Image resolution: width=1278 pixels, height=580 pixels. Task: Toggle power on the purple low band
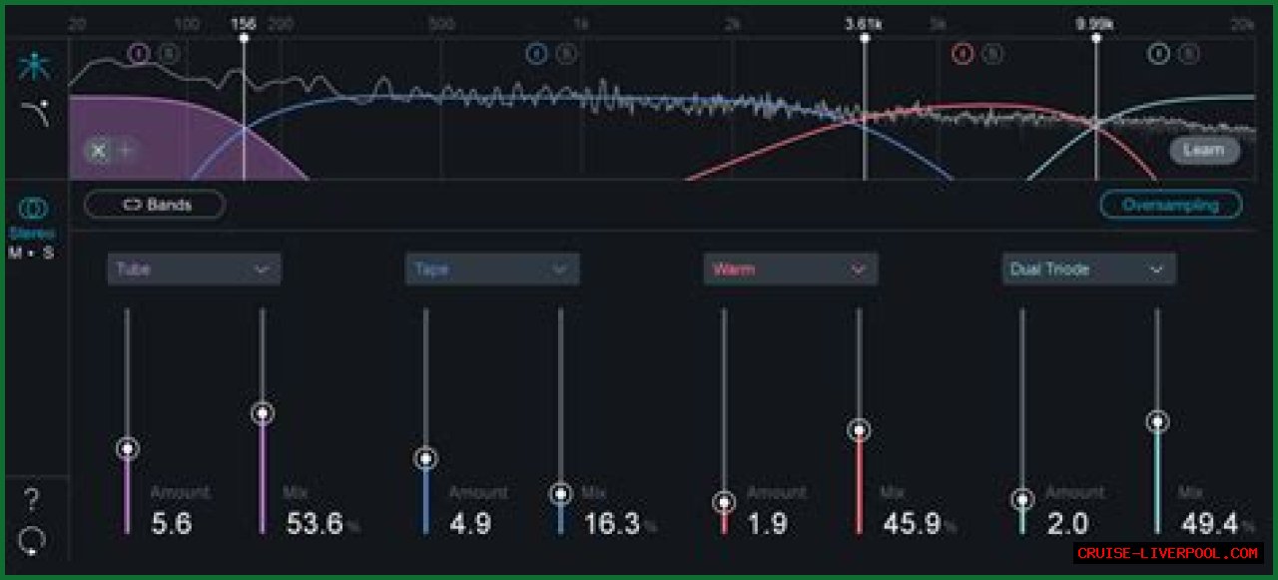tap(140, 53)
